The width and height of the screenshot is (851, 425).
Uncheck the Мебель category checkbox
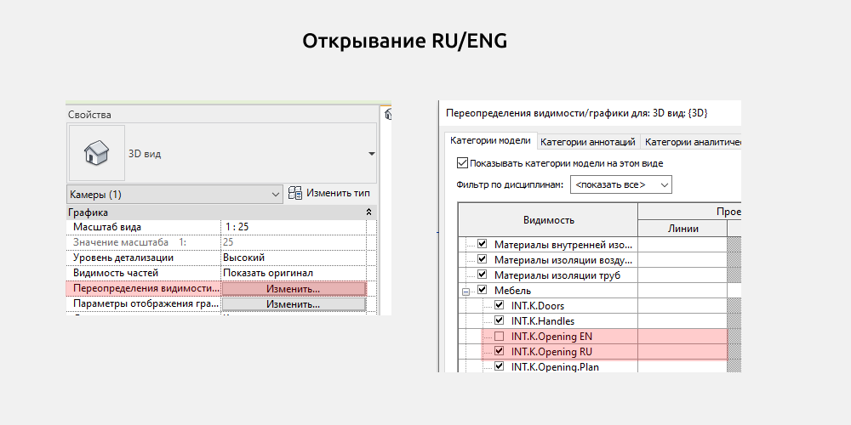click(x=482, y=290)
